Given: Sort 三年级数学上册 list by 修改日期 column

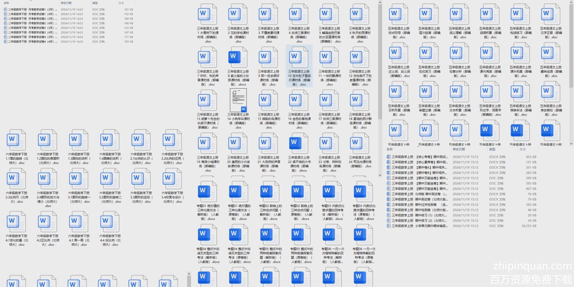Looking at the screenshot, I should point(459,149).
